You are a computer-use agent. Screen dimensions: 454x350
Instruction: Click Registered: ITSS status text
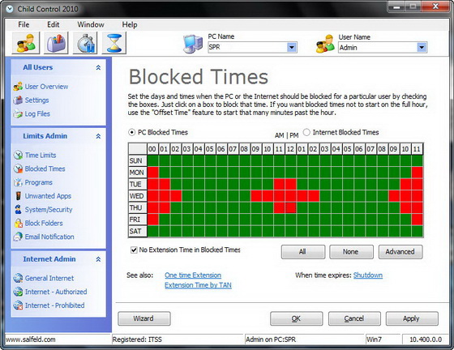point(137,339)
